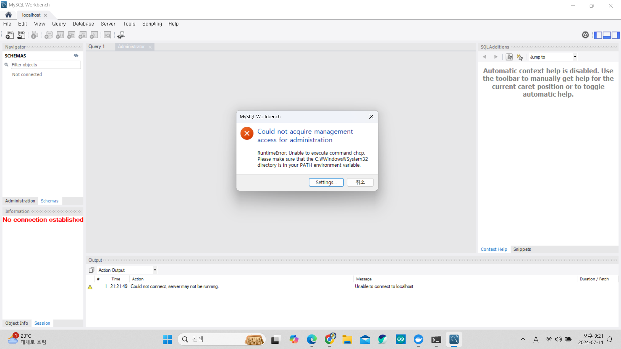Click 'Unable to connect to localhost' message

click(384, 287)
